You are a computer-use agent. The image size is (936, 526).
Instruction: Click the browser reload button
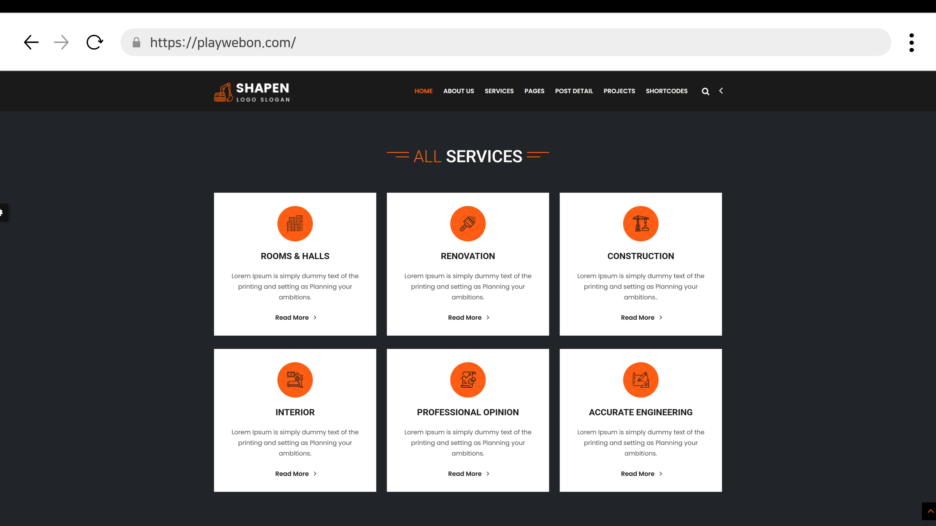(95, 42)
